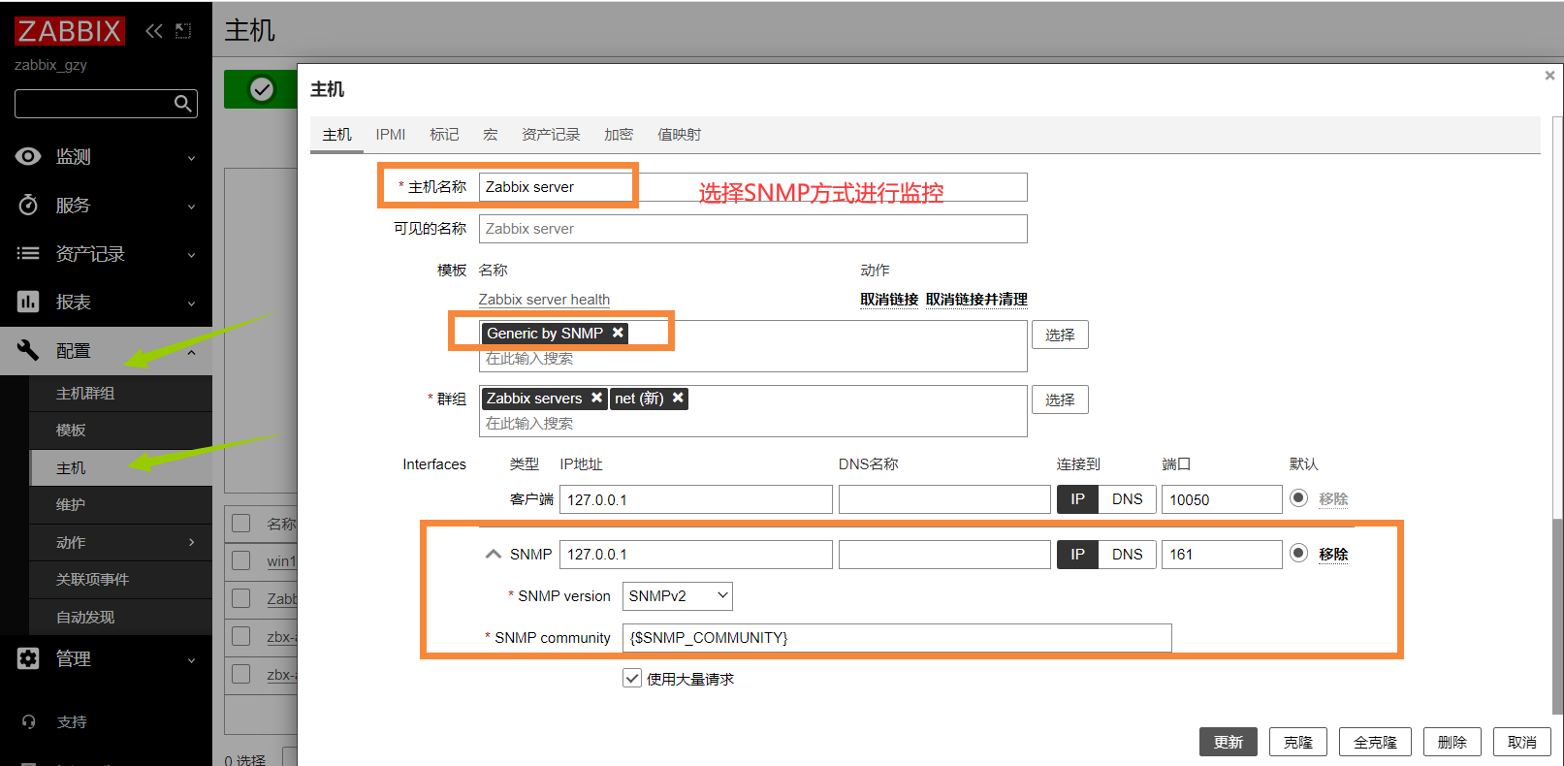Check the Zabb host row checkbox

[x=241, y=598]
